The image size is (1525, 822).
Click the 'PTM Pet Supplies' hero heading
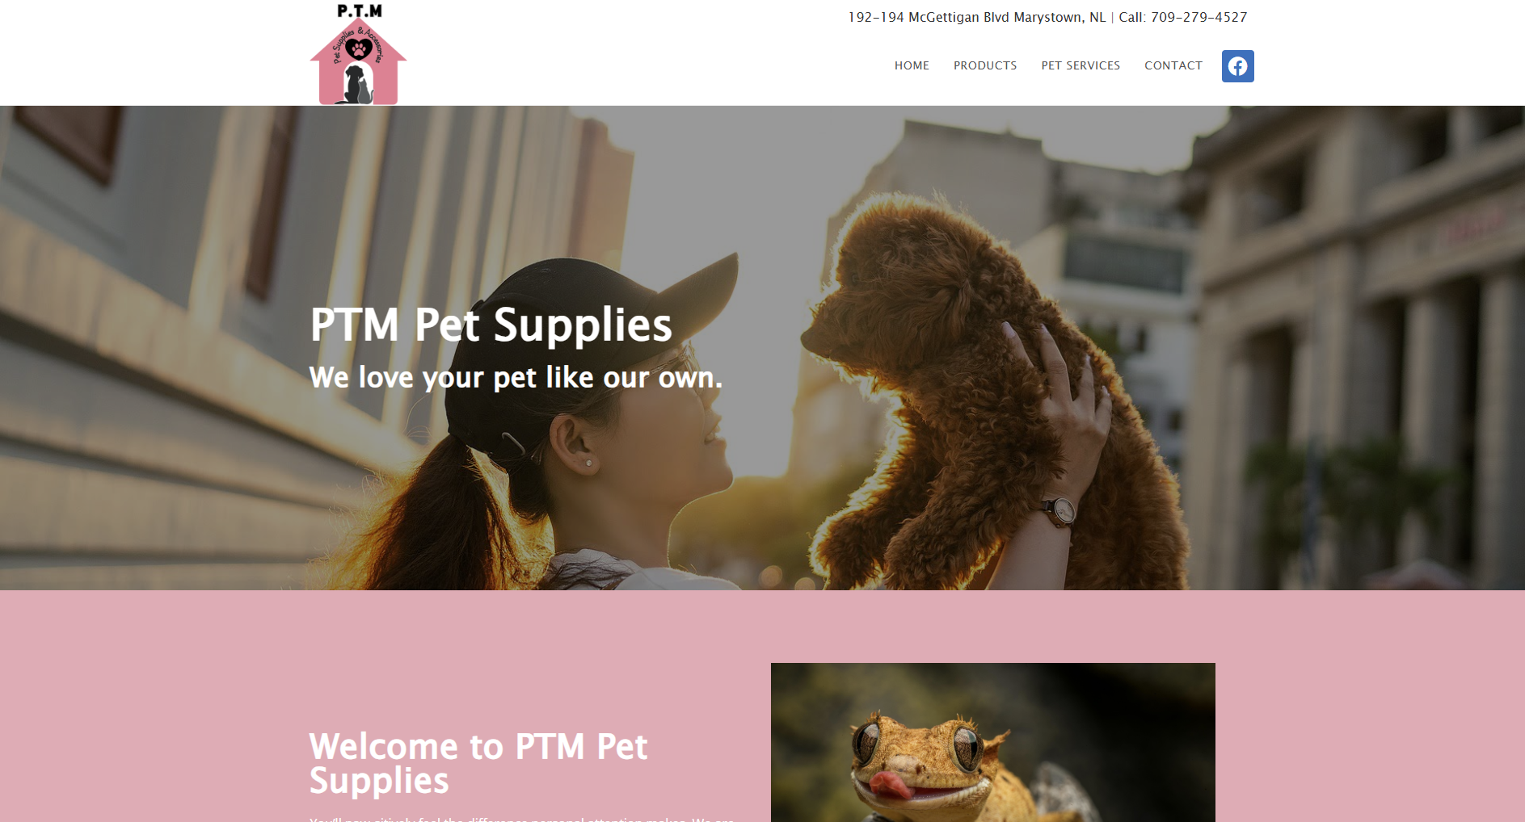491,325
